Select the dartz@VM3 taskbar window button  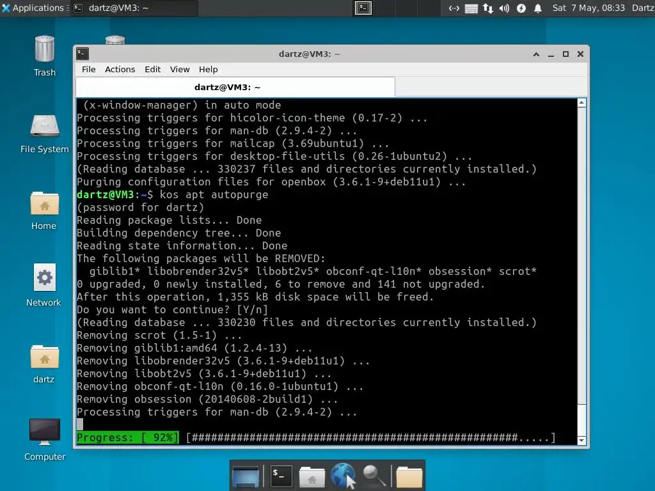click(134, 8)
